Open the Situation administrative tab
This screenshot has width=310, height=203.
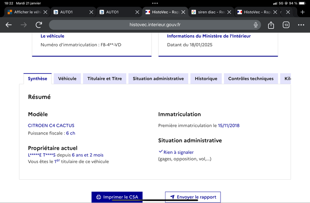point(158,78)
